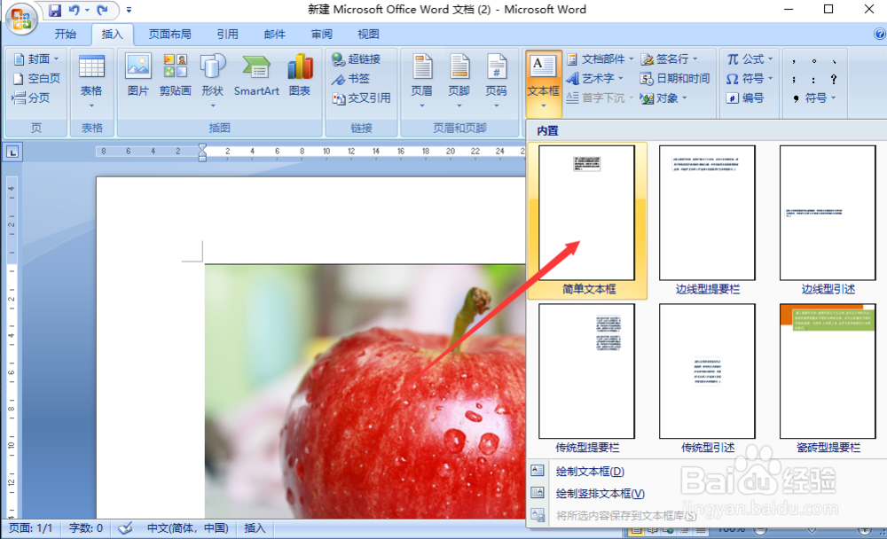The width and height of the screenshot is (887, 539).
Task: Insert a 空白页 blank page
Action: [x=36, y=78]
